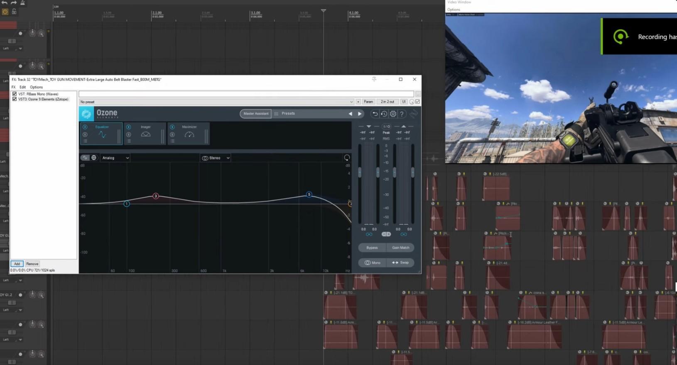Viewport: 677px width, 365px height.
Task: Solo the Equalizer module
Action: (x=85, y=134)
